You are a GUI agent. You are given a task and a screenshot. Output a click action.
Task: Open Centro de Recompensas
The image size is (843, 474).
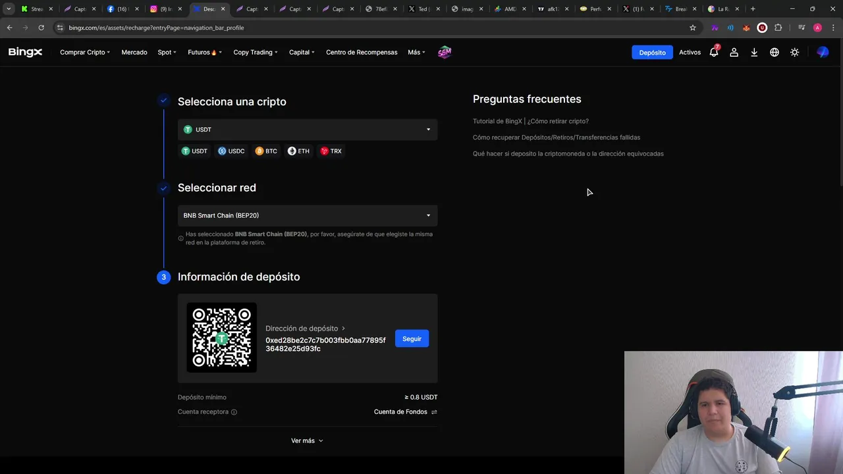[362, 52]
